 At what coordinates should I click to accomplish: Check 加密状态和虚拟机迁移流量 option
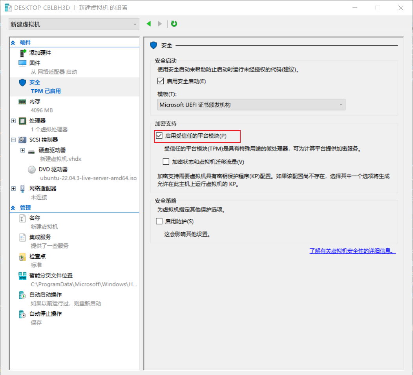[x=166, y=162]
